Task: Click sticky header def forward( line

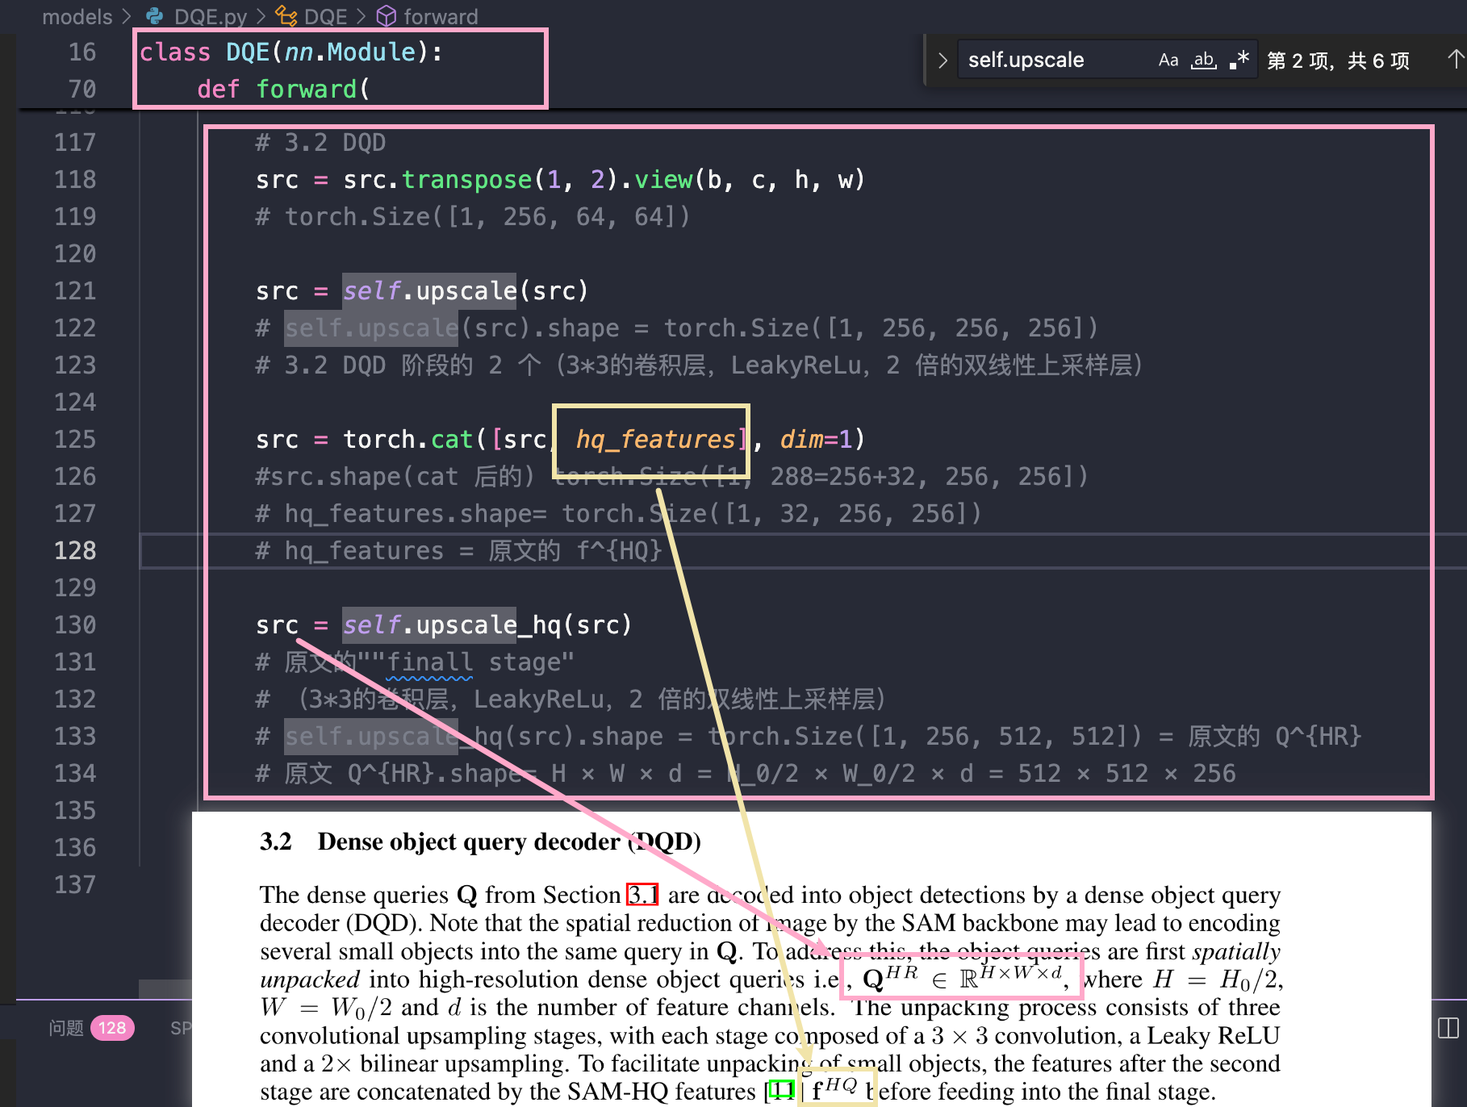Action: click(x=283, y=89)
